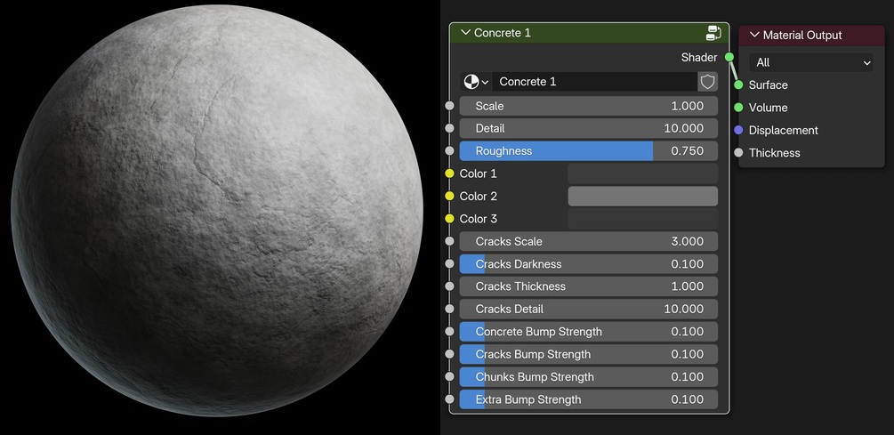Click the green Shader output socket
Image resolution: width=894 pixels, height=435 pixels.
tap(729, 57)
